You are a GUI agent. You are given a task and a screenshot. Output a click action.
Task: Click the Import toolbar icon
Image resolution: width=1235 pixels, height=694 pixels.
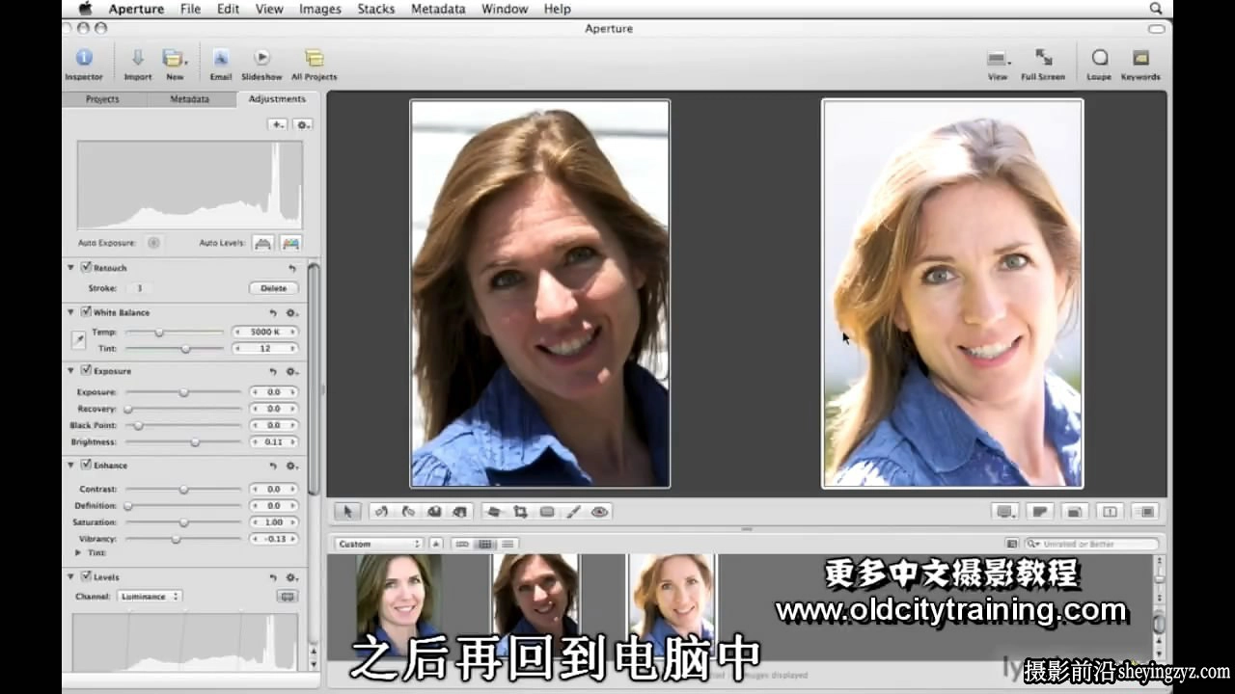coord(137,63)
